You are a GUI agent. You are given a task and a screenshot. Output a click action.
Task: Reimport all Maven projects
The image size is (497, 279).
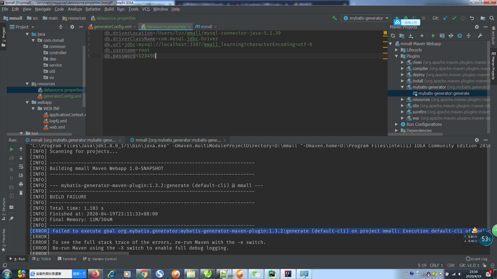point(393,36)
